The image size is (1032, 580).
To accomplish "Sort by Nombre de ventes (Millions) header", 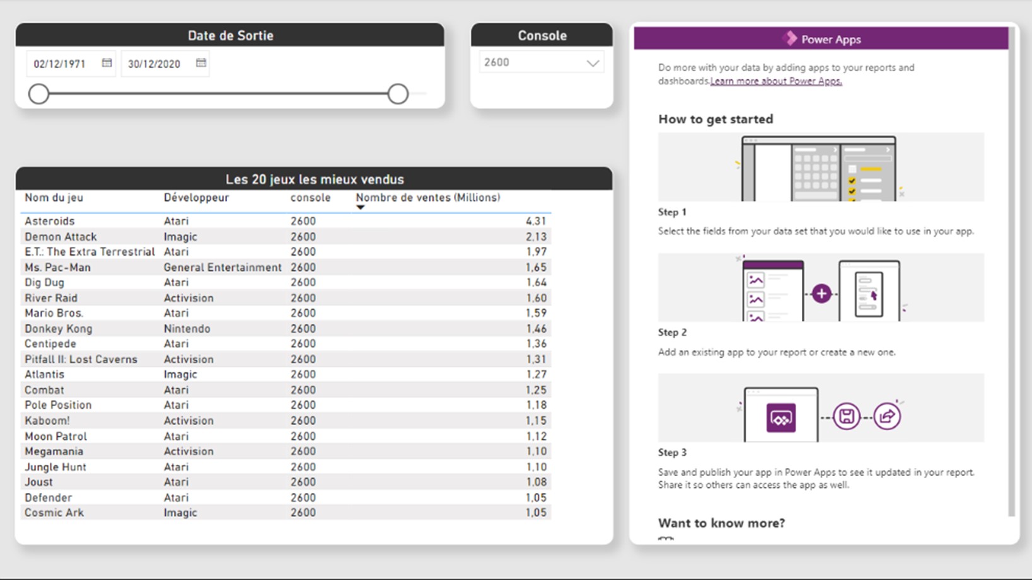I will pyautogui.click(x=428, y=198).
